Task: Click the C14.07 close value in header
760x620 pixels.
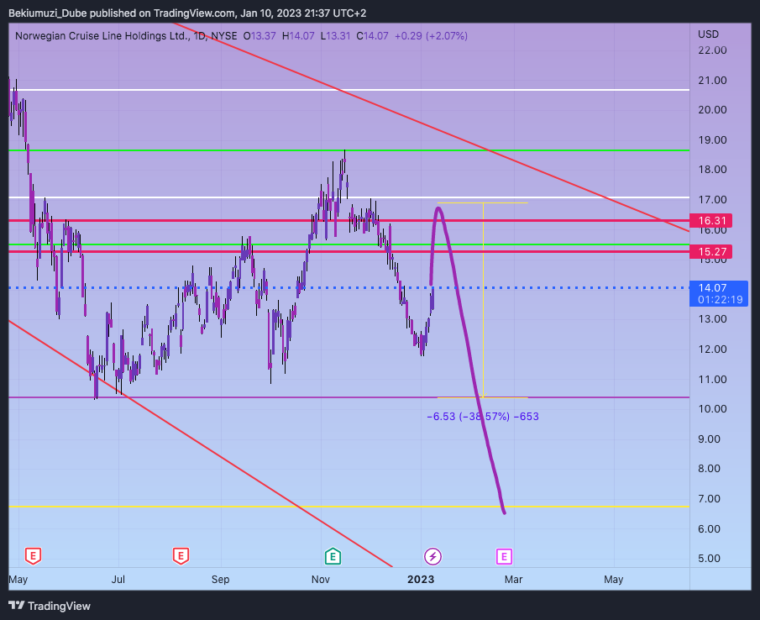Action: pyautogui.click(x=372, y=36)
